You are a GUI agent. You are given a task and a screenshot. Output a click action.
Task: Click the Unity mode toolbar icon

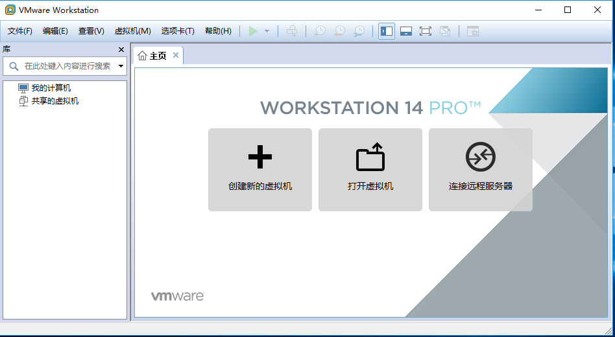(x=445, y=31)
